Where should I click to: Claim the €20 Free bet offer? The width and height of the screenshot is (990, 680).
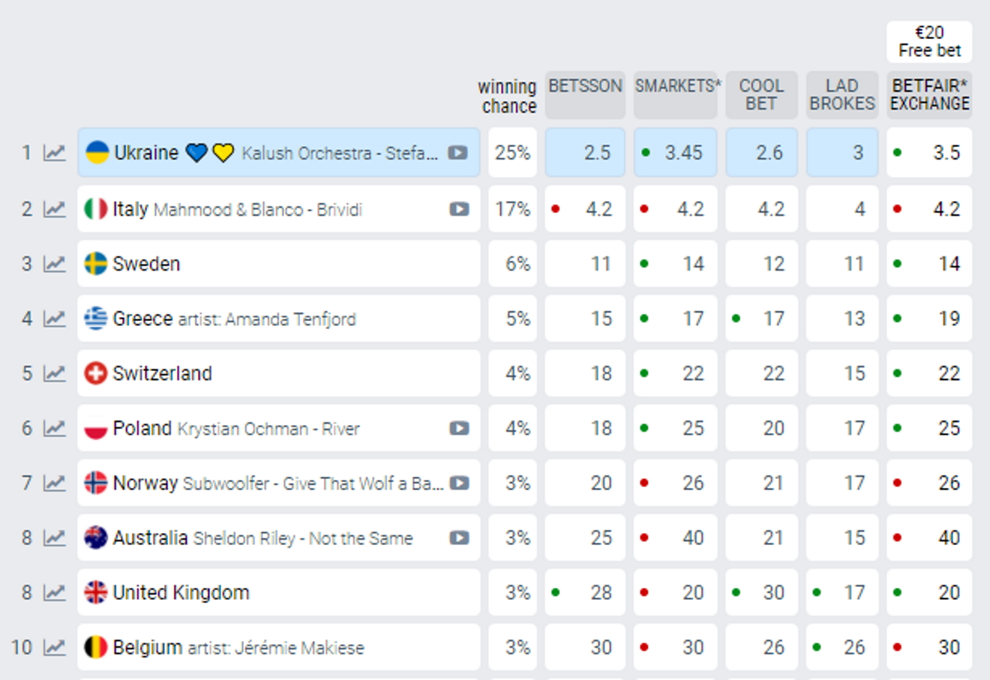929,42
